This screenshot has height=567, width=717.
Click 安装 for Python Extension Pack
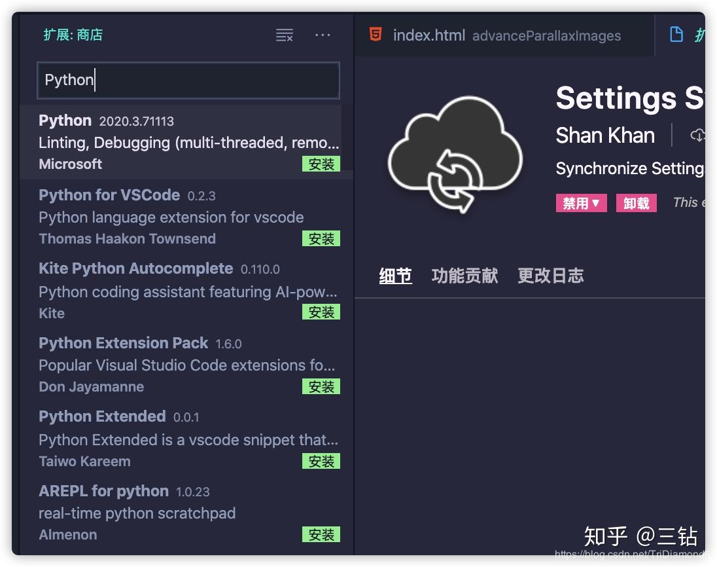tap(321, 386)
